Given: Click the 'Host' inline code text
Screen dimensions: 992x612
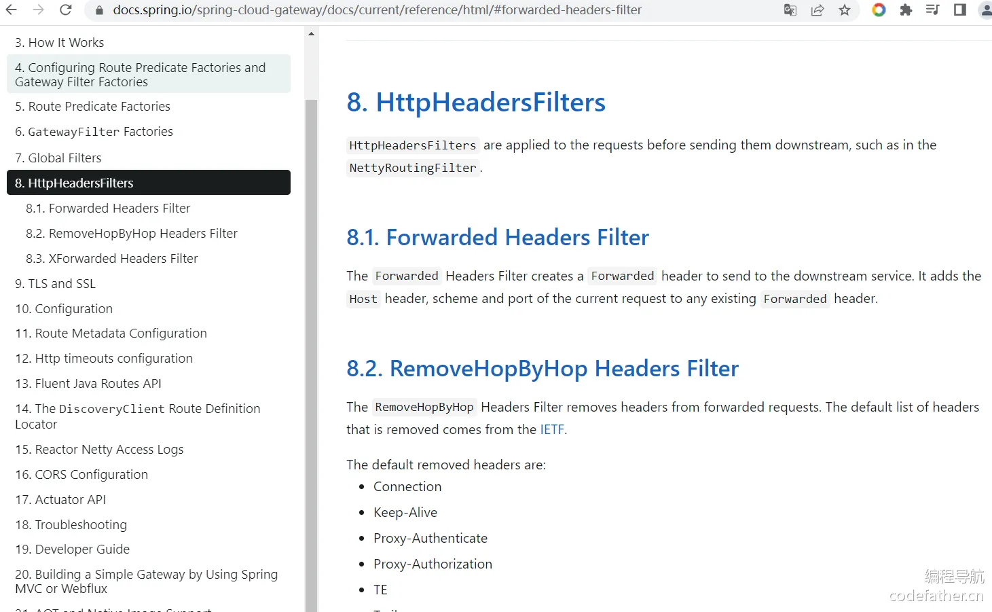Looking at the screenshot, I should (x=363, y=299).
